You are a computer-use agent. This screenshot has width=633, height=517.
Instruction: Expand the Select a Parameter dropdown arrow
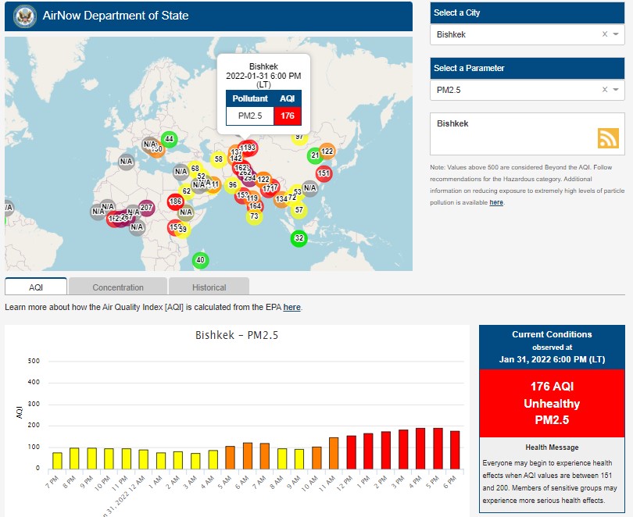pyautogui.click(x=616, y=90)
